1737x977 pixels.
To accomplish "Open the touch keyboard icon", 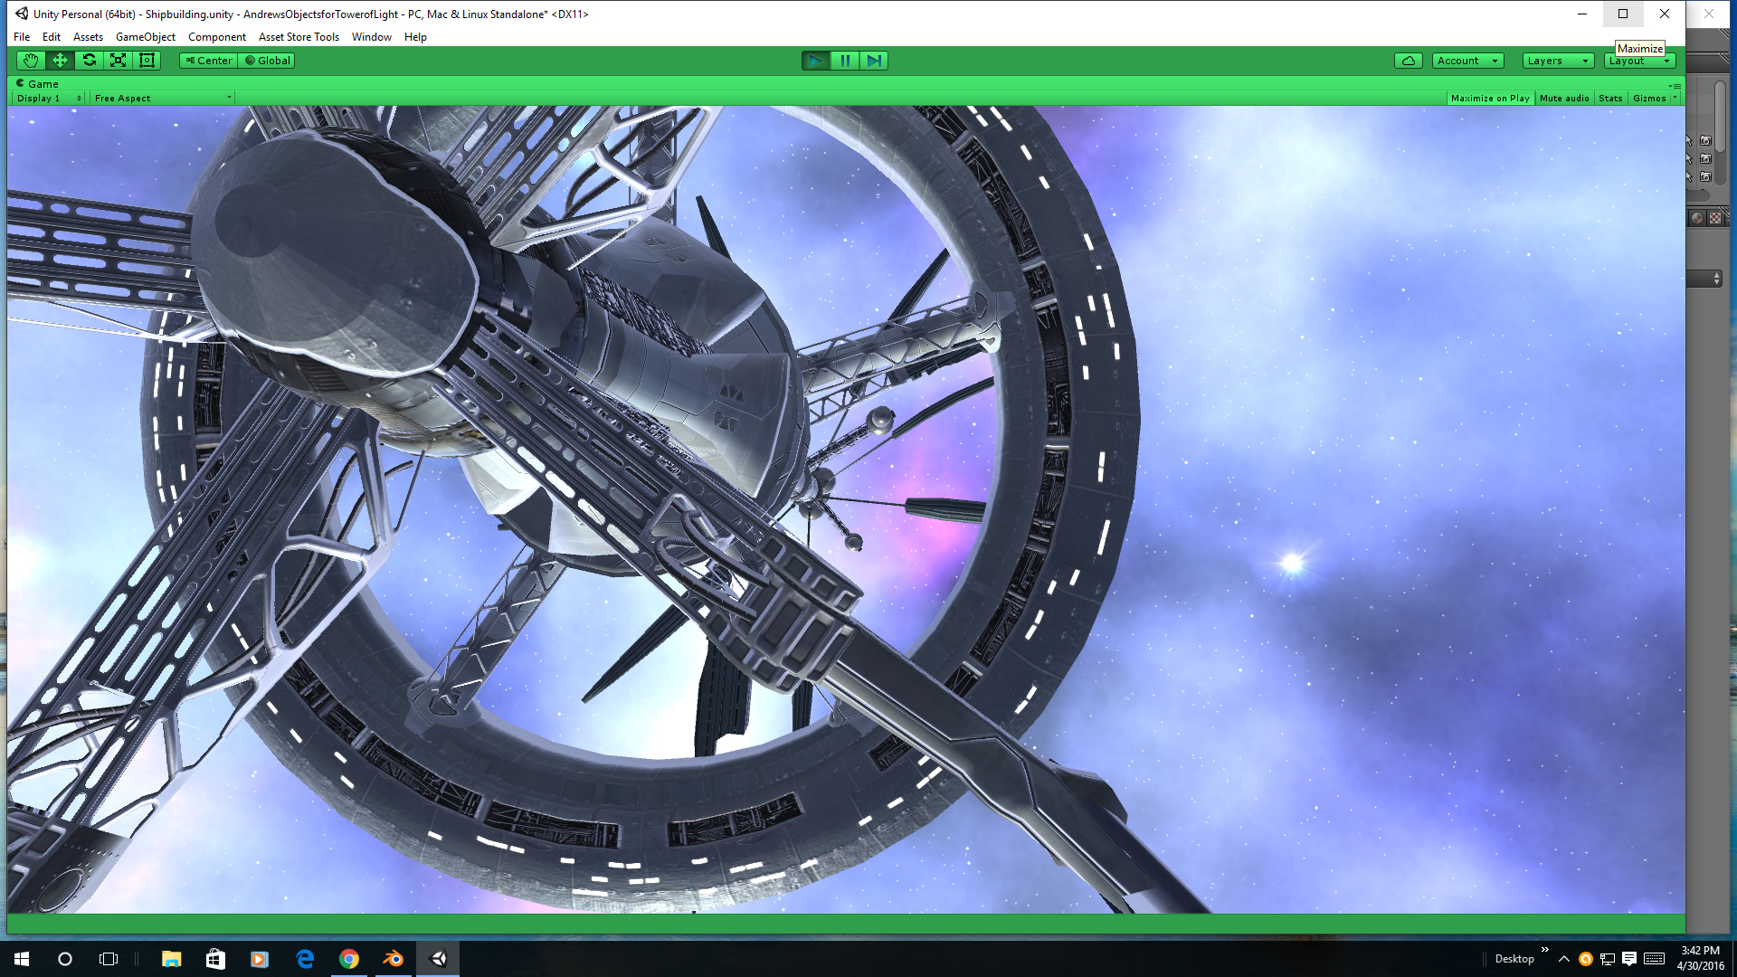I will click(1655, 959).
